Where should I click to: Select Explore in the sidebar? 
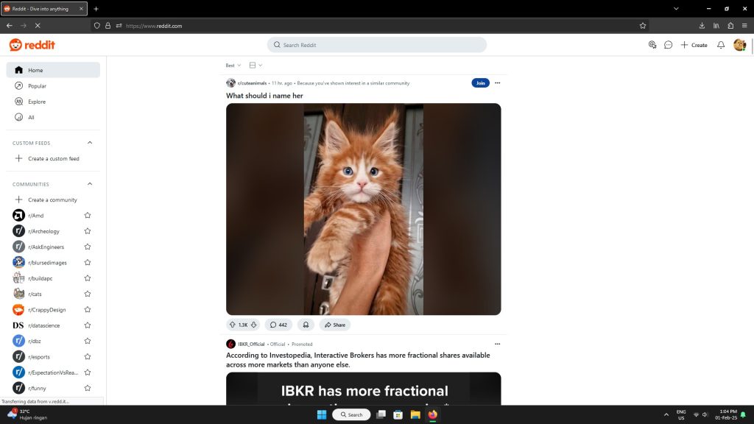click(37, 102)
